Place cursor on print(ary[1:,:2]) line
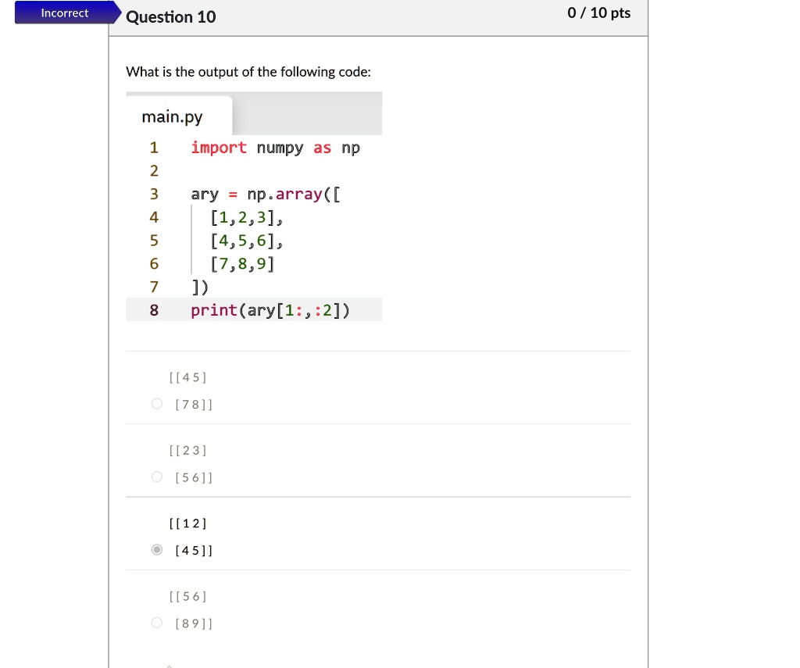The image size is (800, 668). (x=270, y=310)
